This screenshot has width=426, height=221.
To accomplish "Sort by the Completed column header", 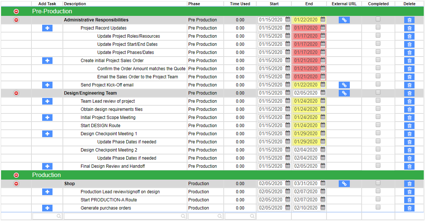I will 378,4.
